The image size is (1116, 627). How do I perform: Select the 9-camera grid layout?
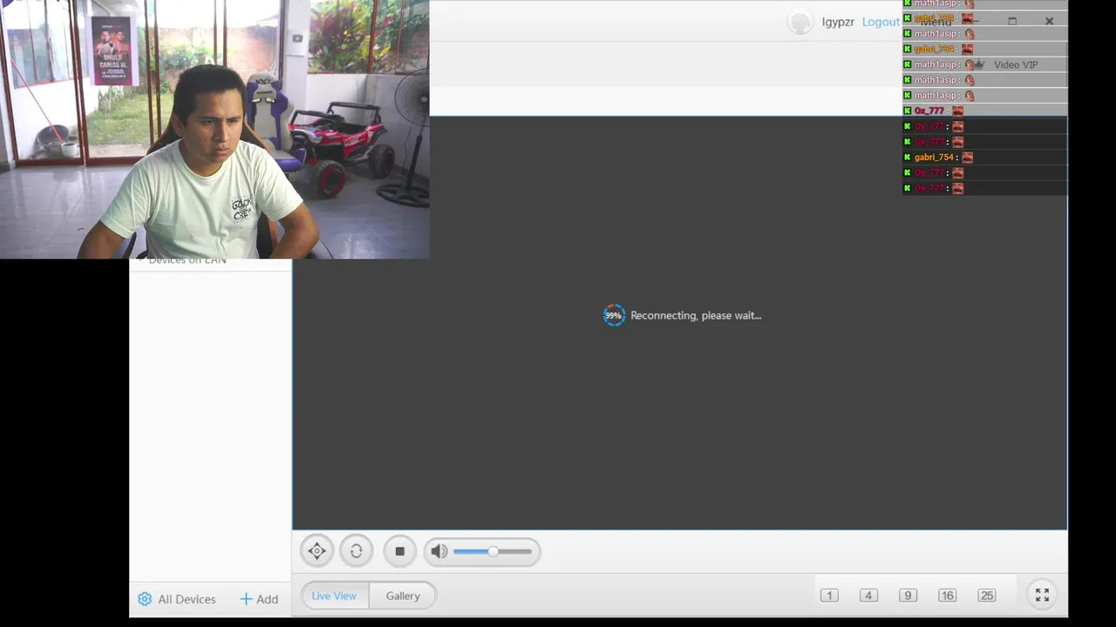click(908, 596)
